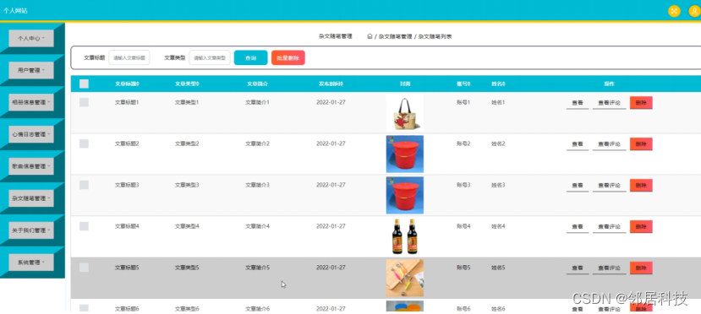The image size is (701, 314).
Task: Click the fullscreen toggle icon in the header
Action: point(674,11)
